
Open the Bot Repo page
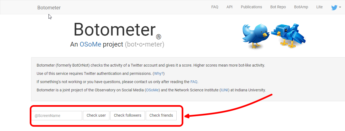tap(278, 7)
